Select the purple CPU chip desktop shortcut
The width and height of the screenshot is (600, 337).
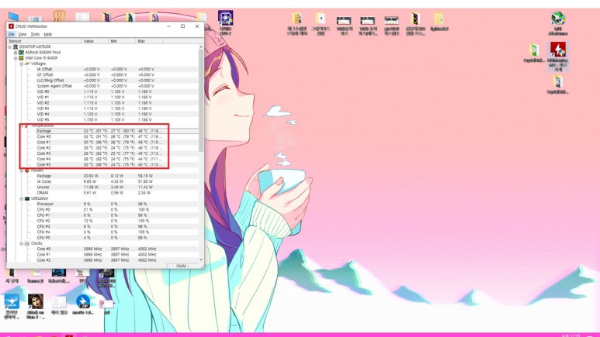coord(225,18)
